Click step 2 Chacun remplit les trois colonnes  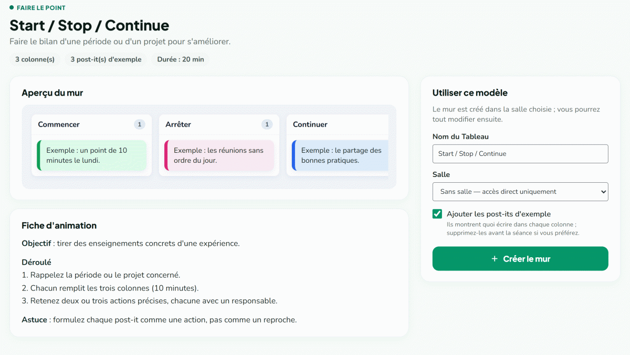point(110,288)
